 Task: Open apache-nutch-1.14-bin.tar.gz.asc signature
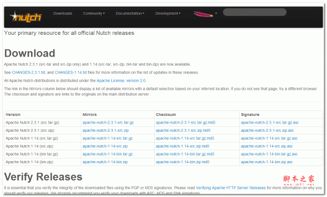click(269, 154)
